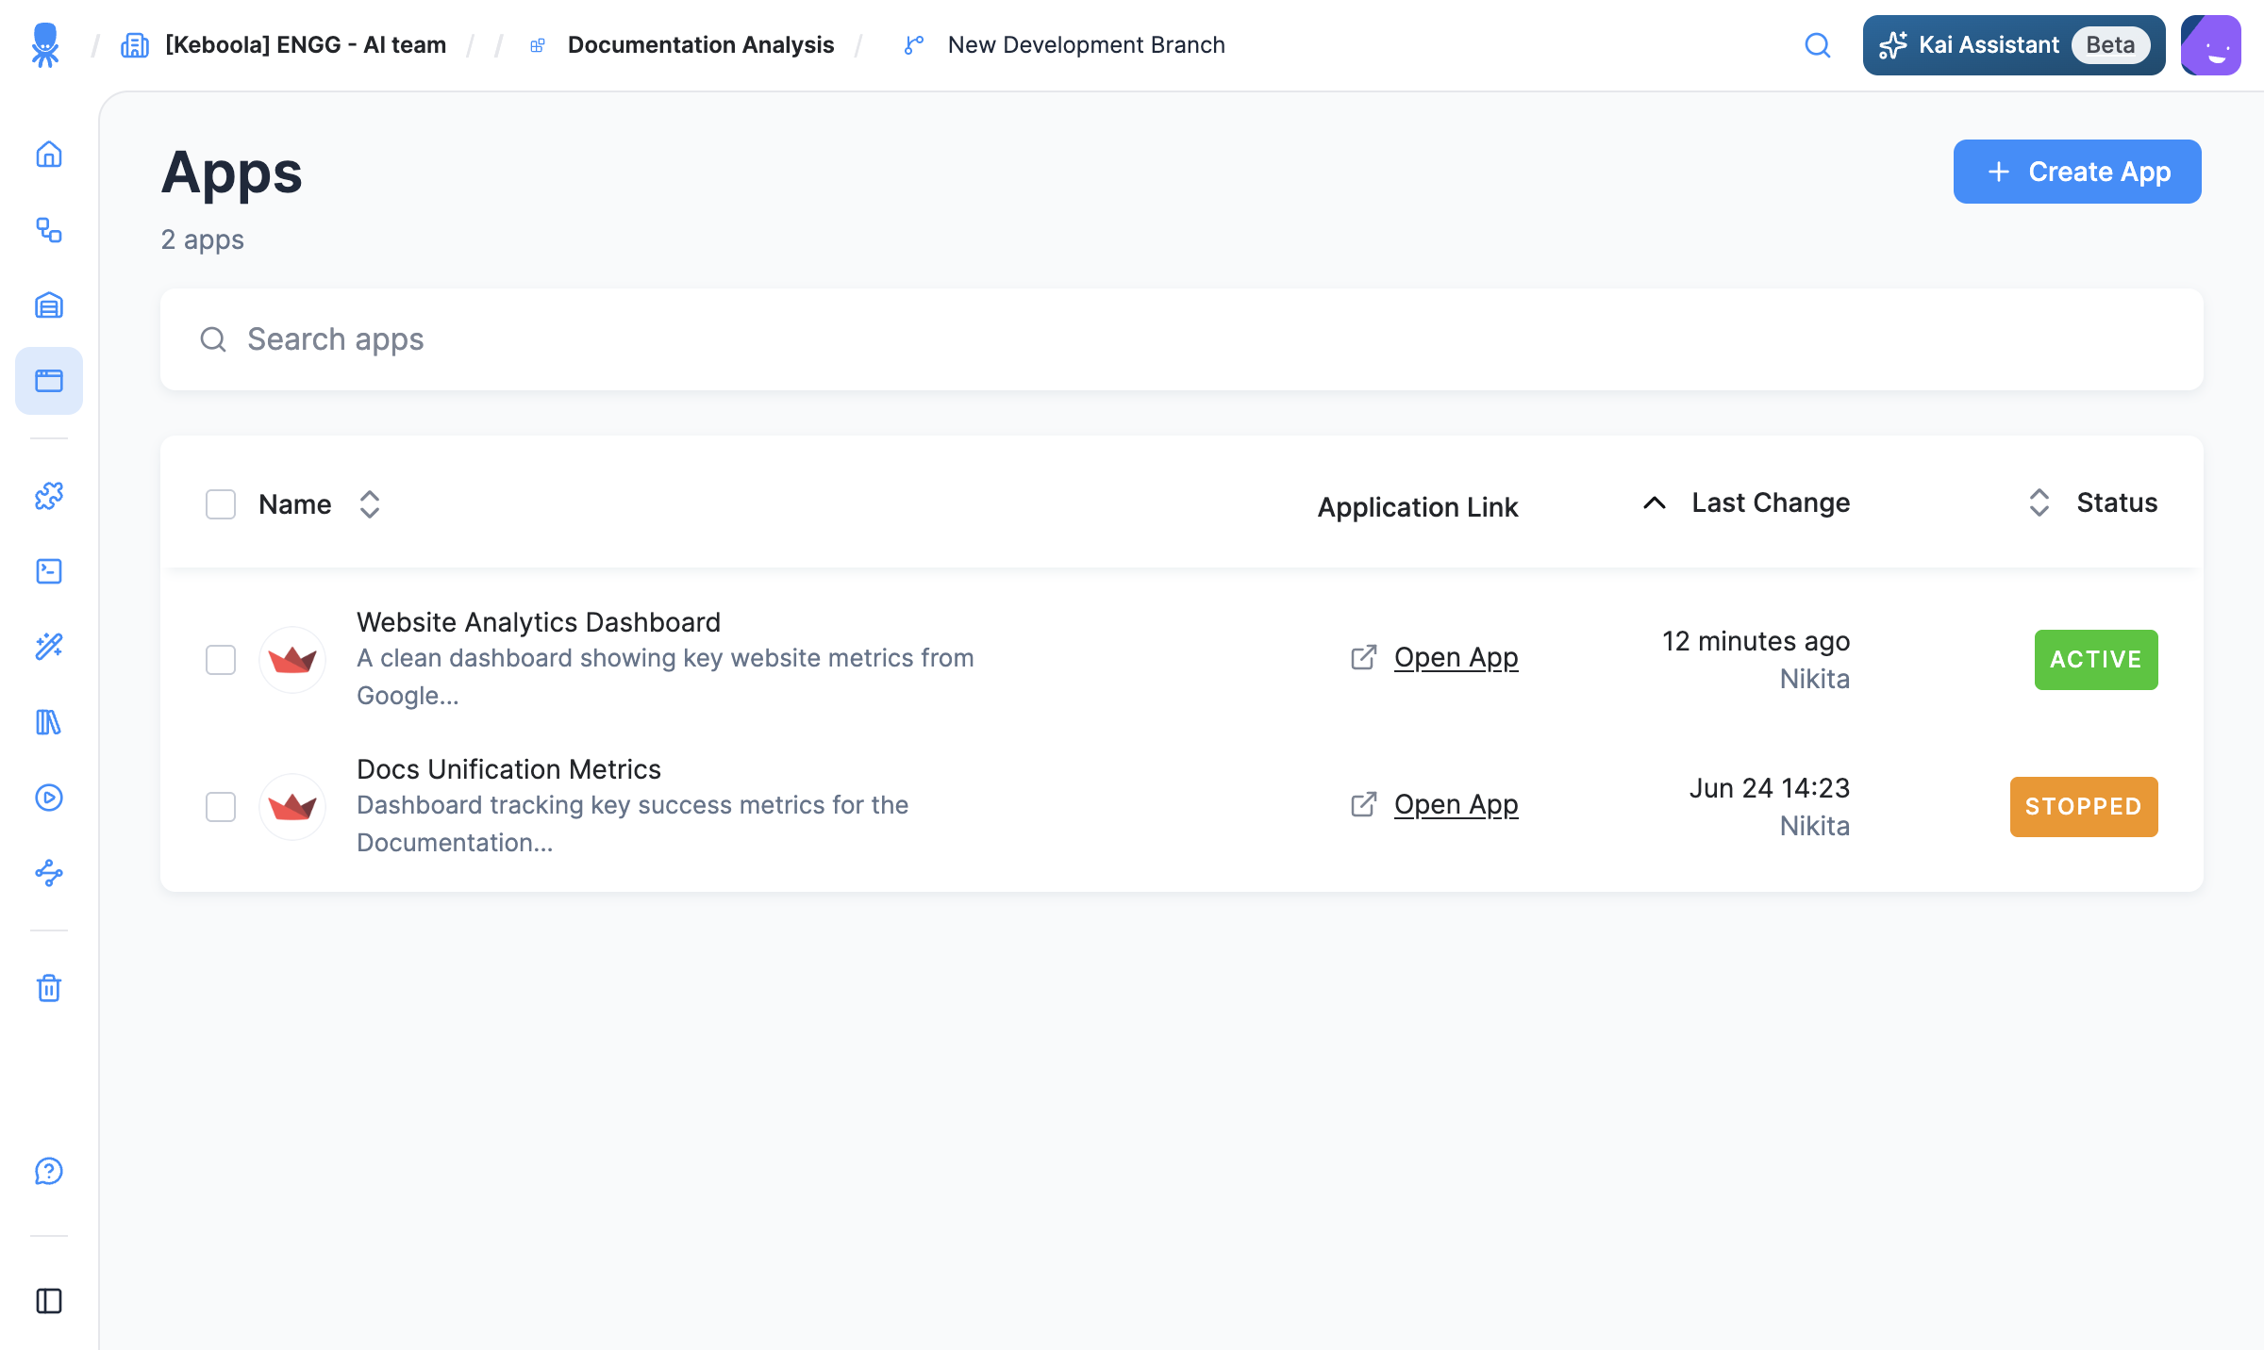This screenshot has height=1350, width=2264.
Task: Sort by Name using the sort arrows
Action: click(370, 504)
